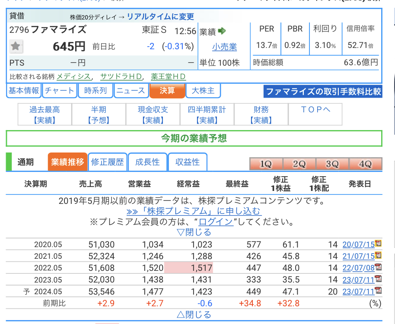Click the stock price 645円
Viewport: 395px width, 324px height.
pyautogui.click(x=69, y=47)
